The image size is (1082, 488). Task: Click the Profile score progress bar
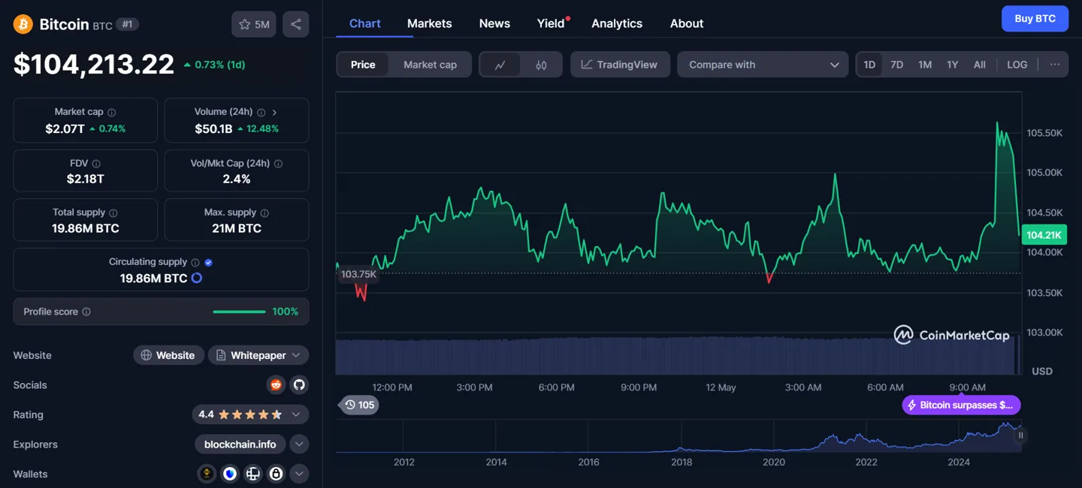click(x=239, y=312)
